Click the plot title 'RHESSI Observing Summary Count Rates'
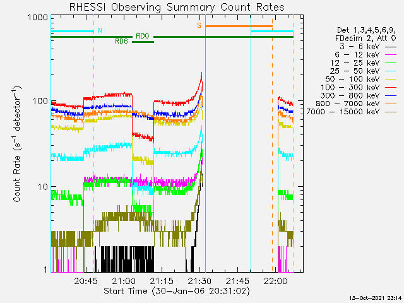The image size is (404, 303). (177, 7)
